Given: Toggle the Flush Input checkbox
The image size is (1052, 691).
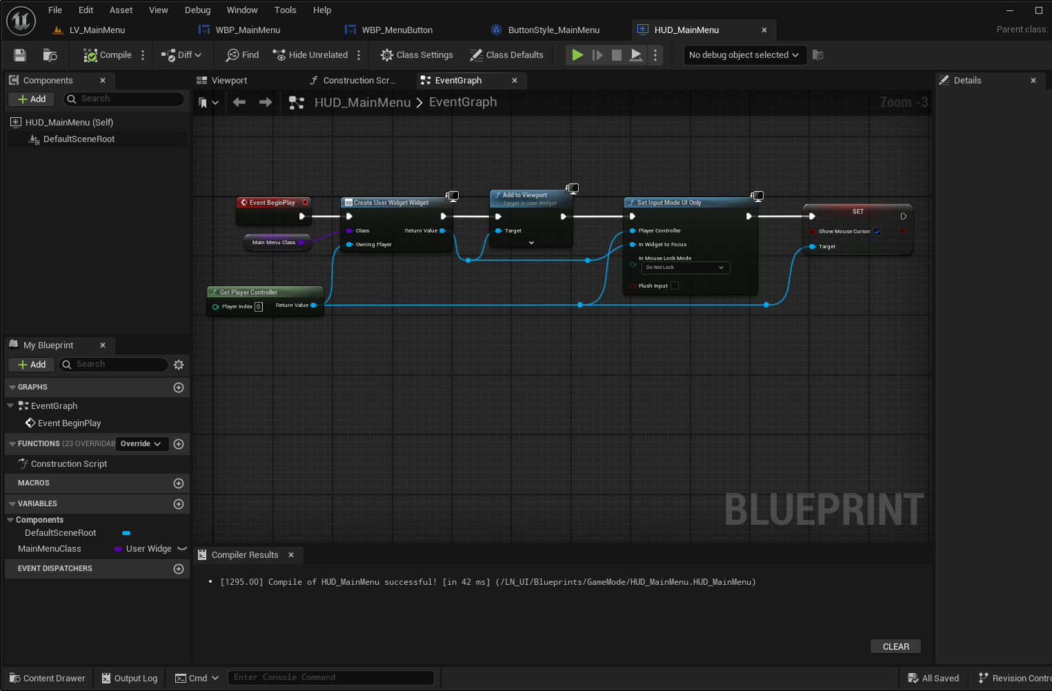Looking at the screenshot, I should [x=675, y=286].
